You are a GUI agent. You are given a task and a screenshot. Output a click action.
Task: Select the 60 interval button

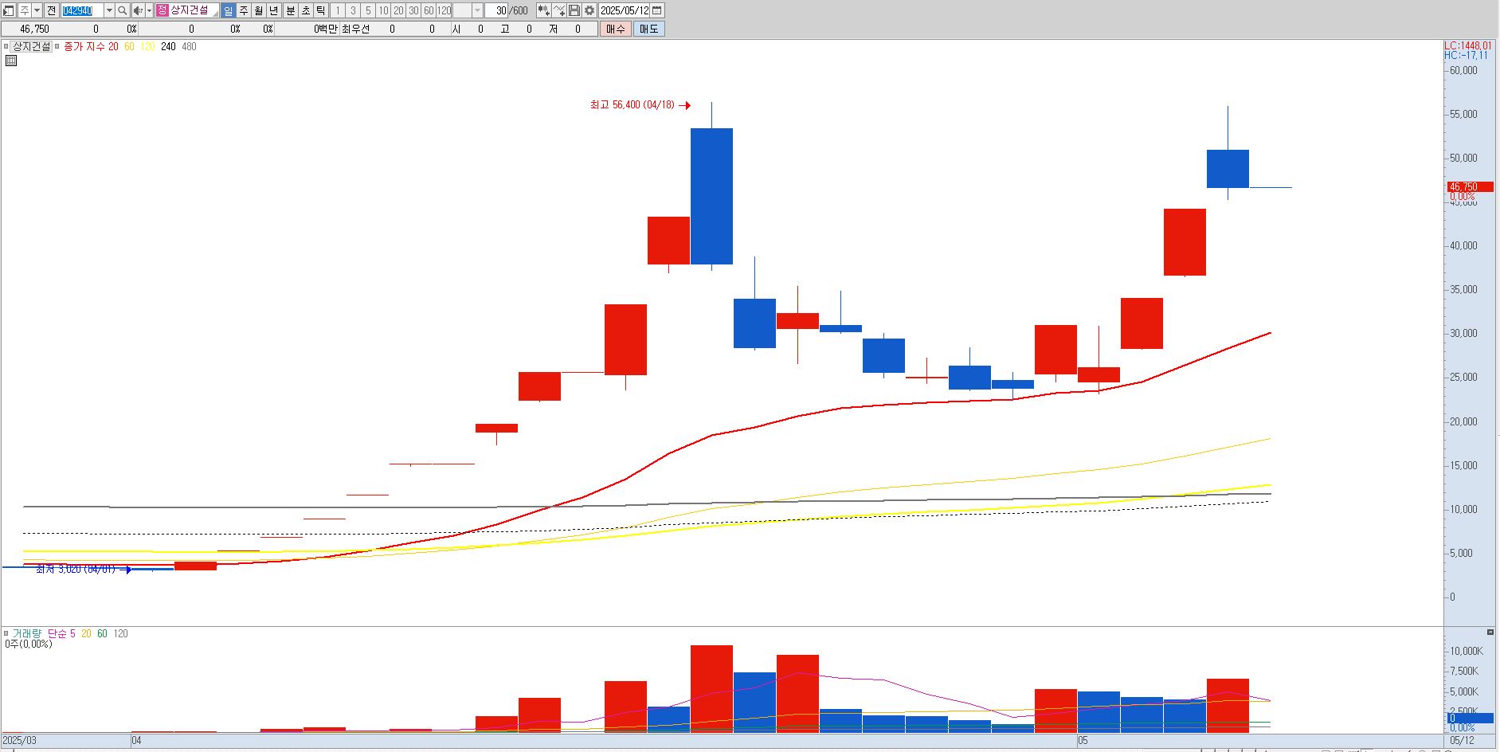tap(429, 10)
